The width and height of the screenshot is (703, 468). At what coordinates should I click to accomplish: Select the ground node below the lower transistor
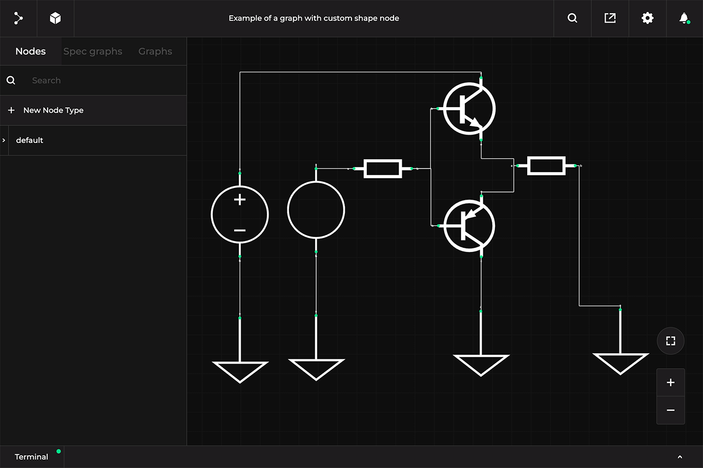[481, 343]
